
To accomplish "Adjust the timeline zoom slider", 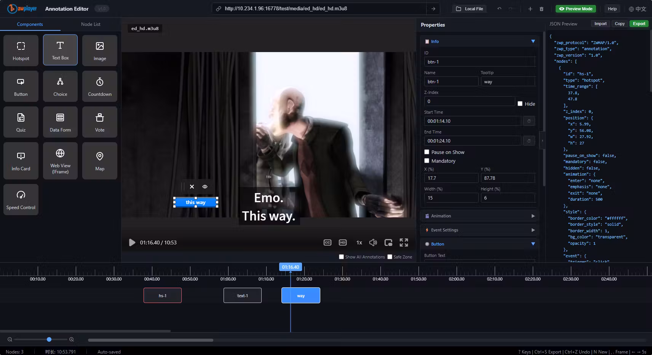I will tap(49, 339).
